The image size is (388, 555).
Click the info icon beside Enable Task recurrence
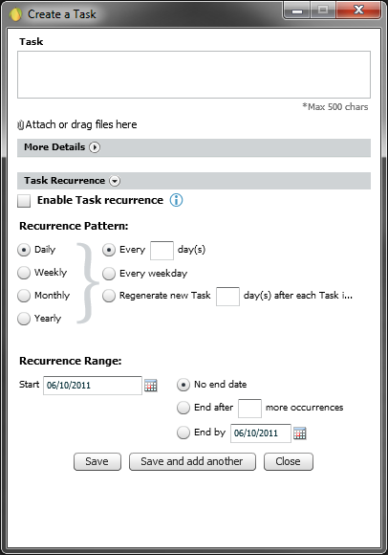click(176, 200)
